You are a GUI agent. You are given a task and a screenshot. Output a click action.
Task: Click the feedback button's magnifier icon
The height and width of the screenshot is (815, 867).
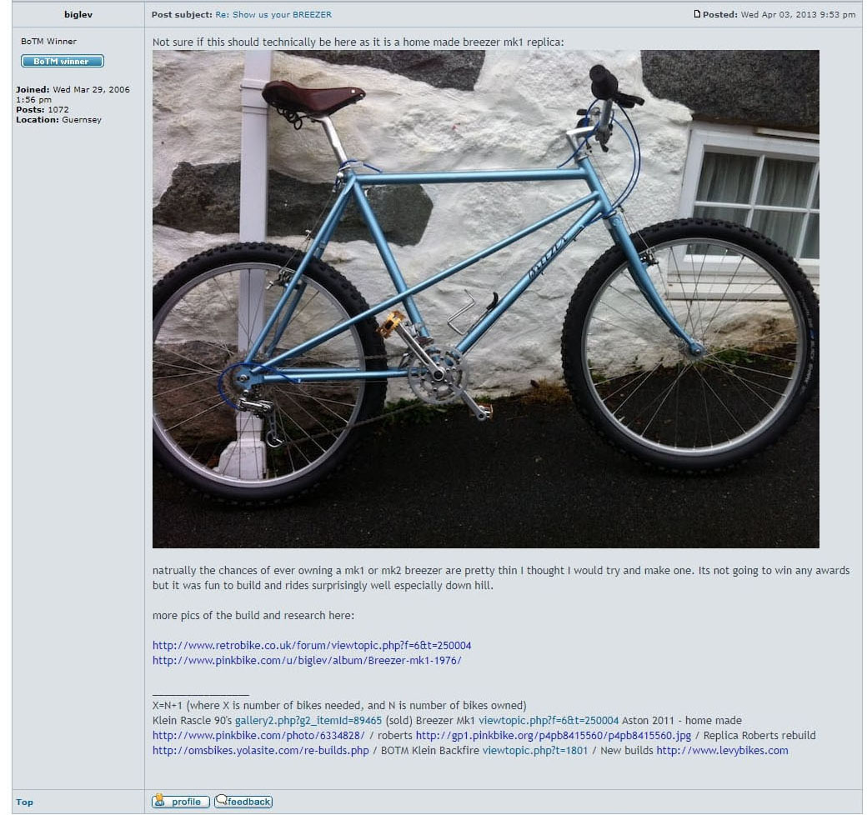221,799
